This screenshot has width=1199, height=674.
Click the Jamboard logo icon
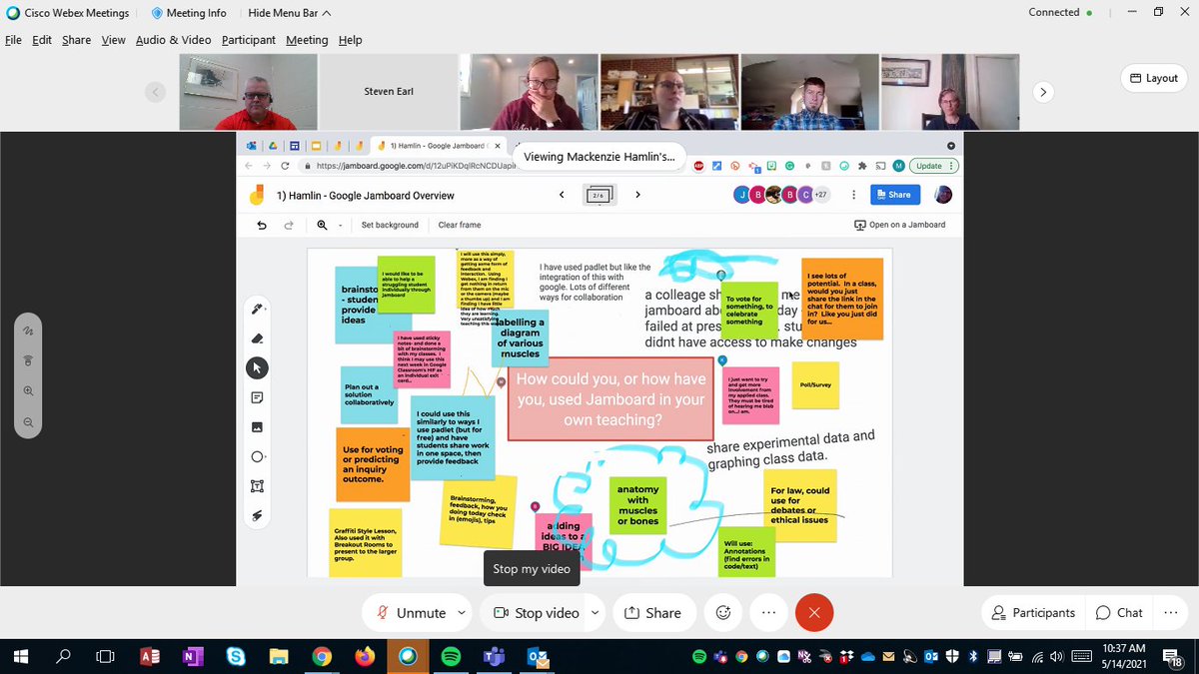click(258, 196)
